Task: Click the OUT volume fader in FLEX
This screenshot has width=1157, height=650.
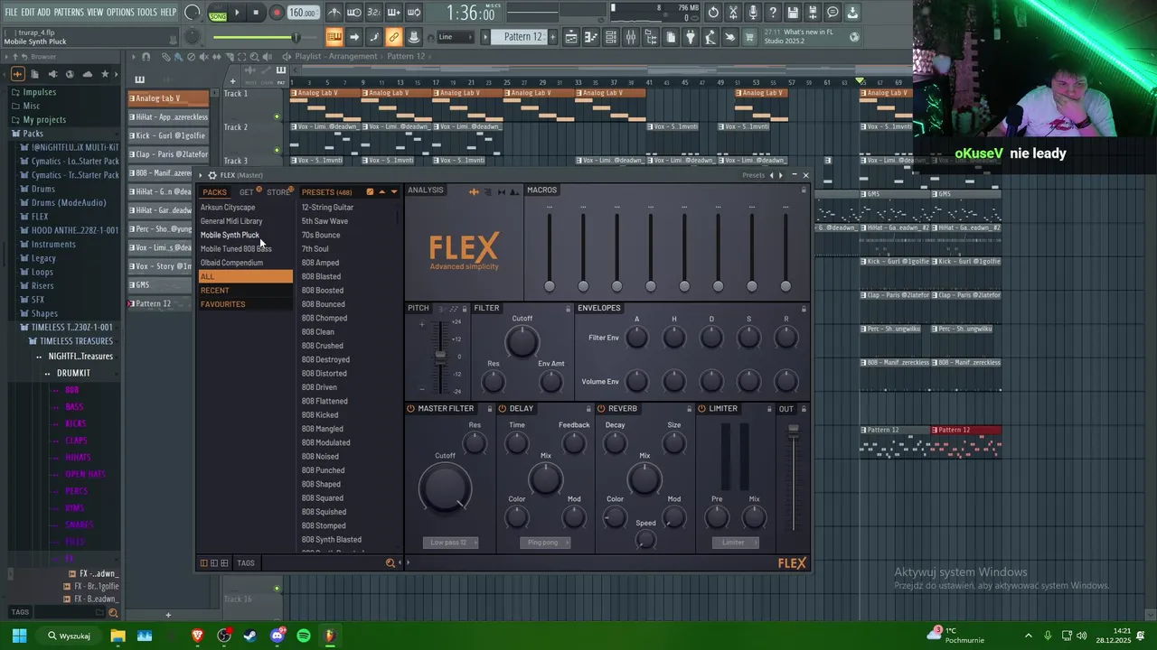Action: tap(794, 432)
